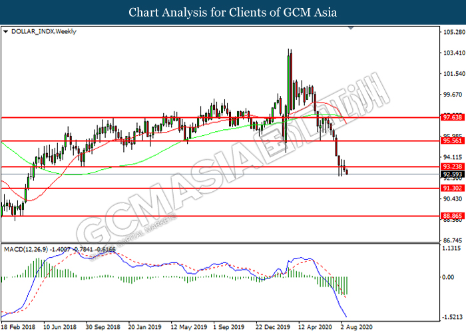This screenshot has height=333, width=466.
Task: Click the latest candlestick at 92.593
Action: [x=347, y=172]
